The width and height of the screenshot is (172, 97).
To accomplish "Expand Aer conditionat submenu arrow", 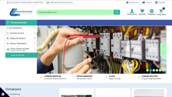I will coord(35,28).
